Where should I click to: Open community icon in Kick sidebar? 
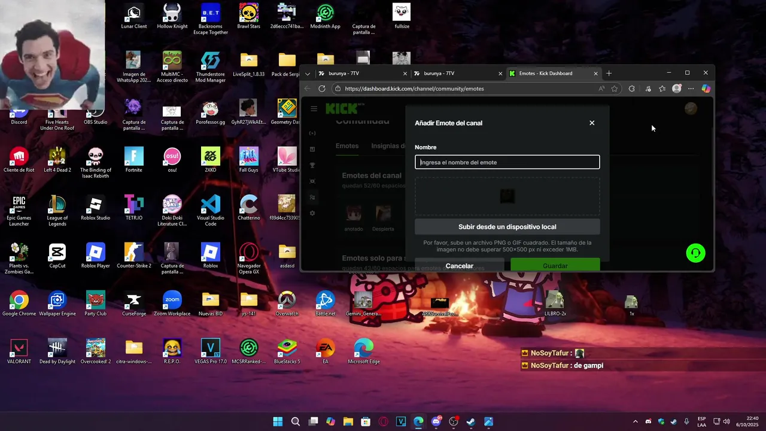[x=312, y=197]
